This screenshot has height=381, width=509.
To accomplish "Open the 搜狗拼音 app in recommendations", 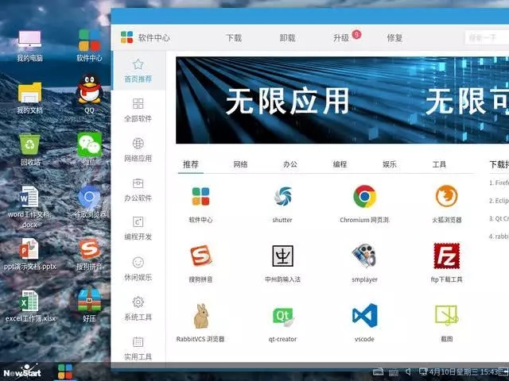I will click(200, 256).
